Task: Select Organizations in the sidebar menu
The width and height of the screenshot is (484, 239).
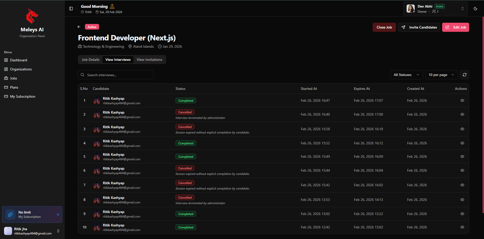Action: 21,69
